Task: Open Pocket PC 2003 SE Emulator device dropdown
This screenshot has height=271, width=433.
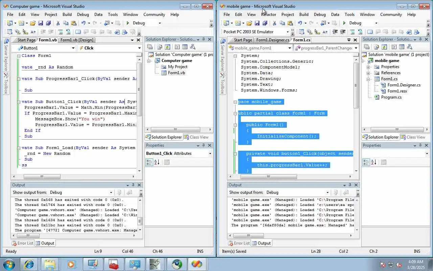Action: click(x=288, y=32)
